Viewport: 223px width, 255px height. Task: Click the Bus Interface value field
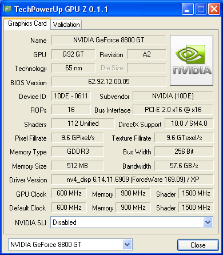(173, 110)
